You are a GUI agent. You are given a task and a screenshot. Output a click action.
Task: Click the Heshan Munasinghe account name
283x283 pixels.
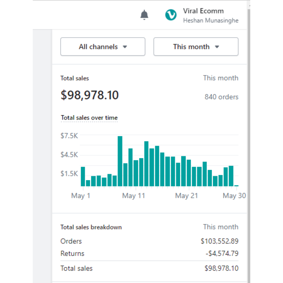(x=210, y=20)
